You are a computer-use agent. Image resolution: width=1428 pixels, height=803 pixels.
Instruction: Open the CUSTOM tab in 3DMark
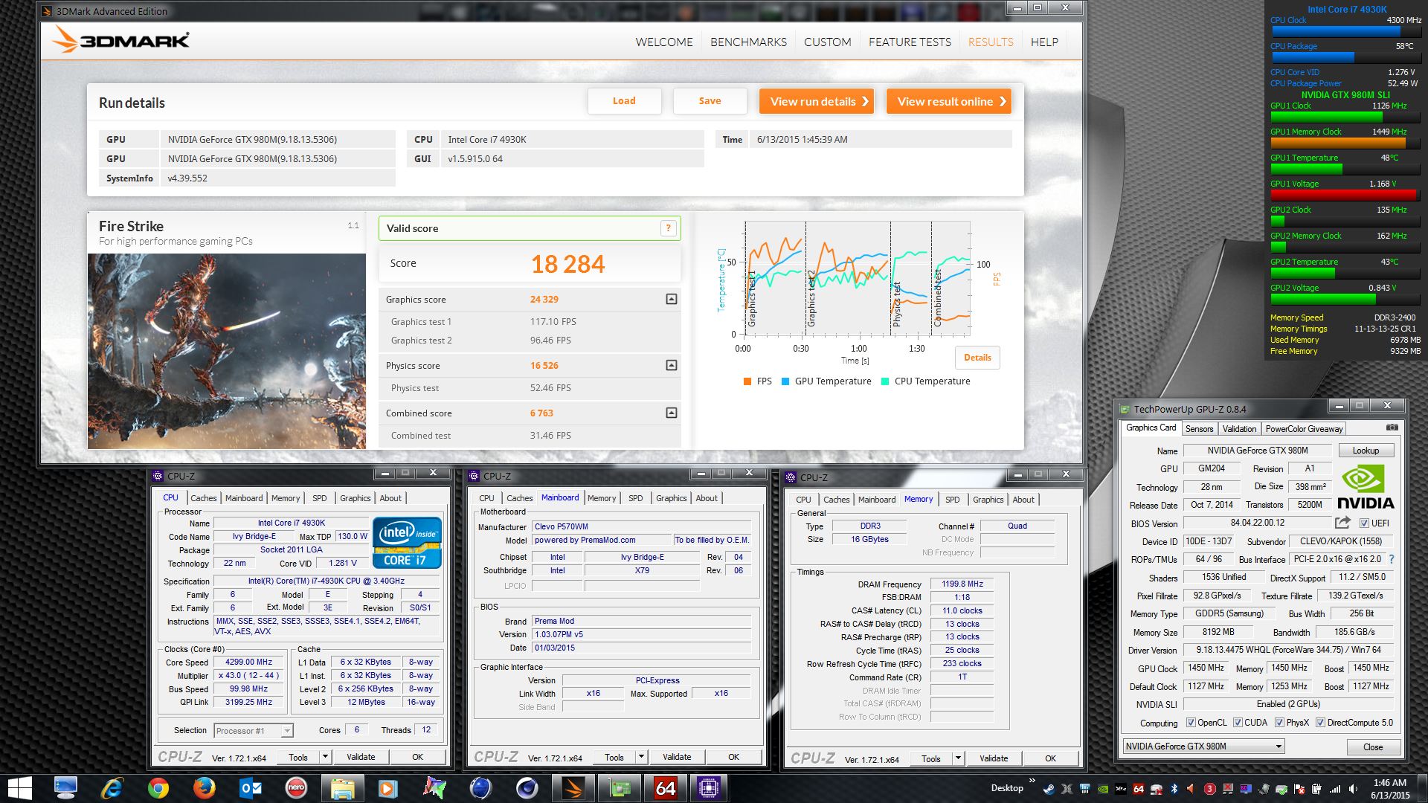(827, 42)
